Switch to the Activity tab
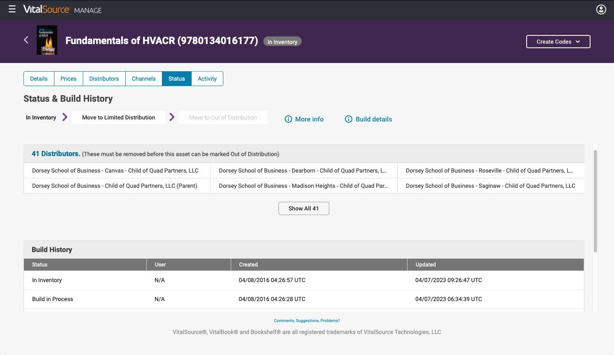Screen dimensions: 614x355 coord(207,79)
